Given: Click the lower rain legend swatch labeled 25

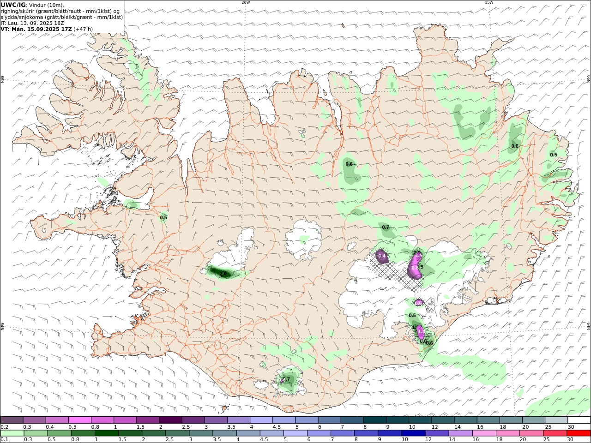Looking at the screenshot, I should click(x=554, y=433).
